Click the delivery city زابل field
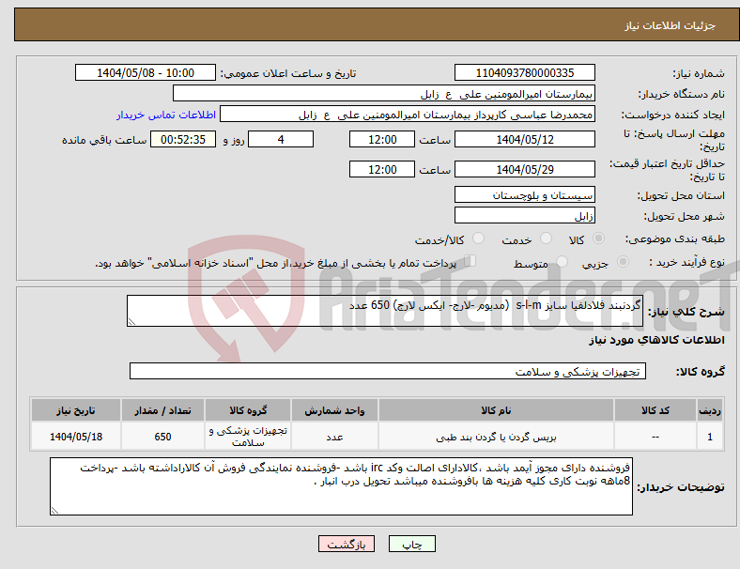The width and height of the screenshot is (740, 569). click(x=524, y=216)
